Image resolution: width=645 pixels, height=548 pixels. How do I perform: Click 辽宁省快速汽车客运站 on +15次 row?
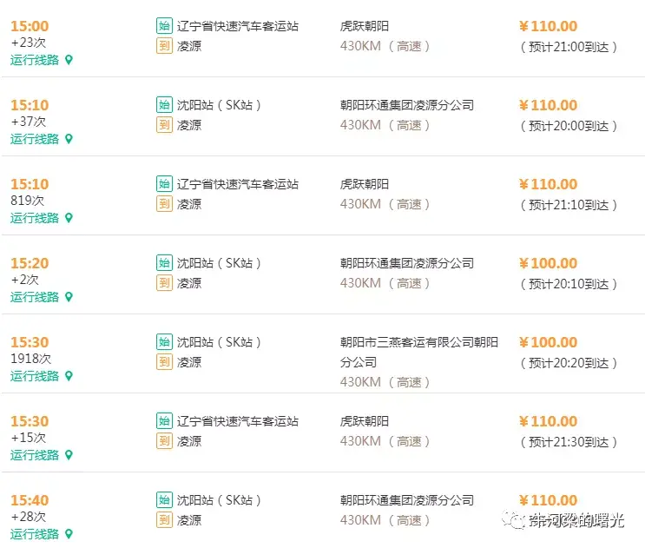click(x=238, y=421)
